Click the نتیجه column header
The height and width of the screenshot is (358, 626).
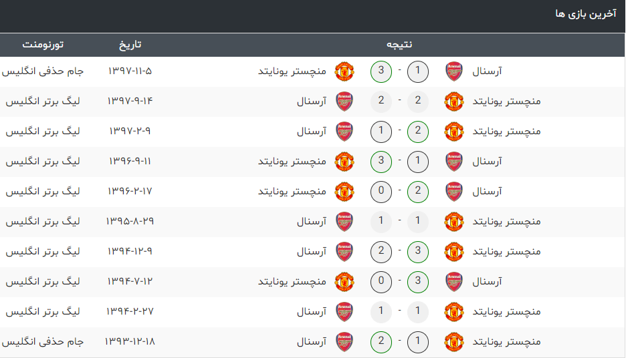399,44
